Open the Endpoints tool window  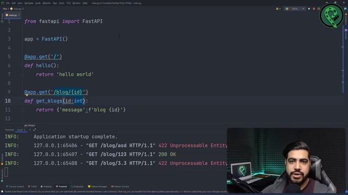(x=77, y=186)
